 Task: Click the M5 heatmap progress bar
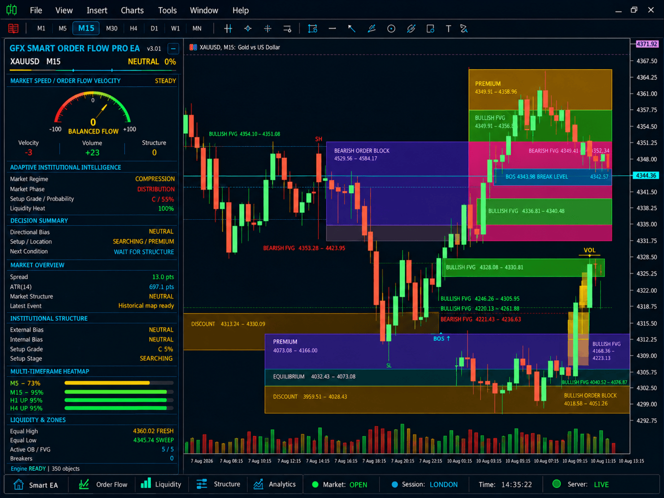coord(119,383)
